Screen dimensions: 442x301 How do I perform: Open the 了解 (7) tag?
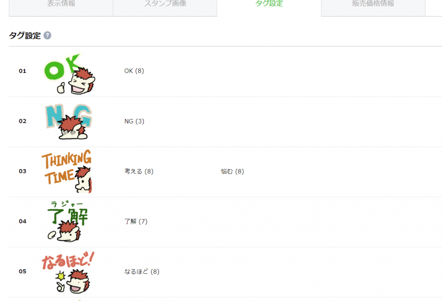[x=136, y=221]
